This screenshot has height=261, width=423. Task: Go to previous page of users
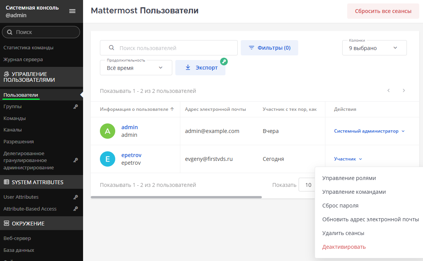(389, 91)
